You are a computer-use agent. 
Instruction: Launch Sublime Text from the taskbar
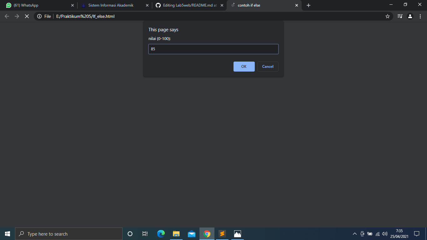pyautogui.click(x=222, y=234)
